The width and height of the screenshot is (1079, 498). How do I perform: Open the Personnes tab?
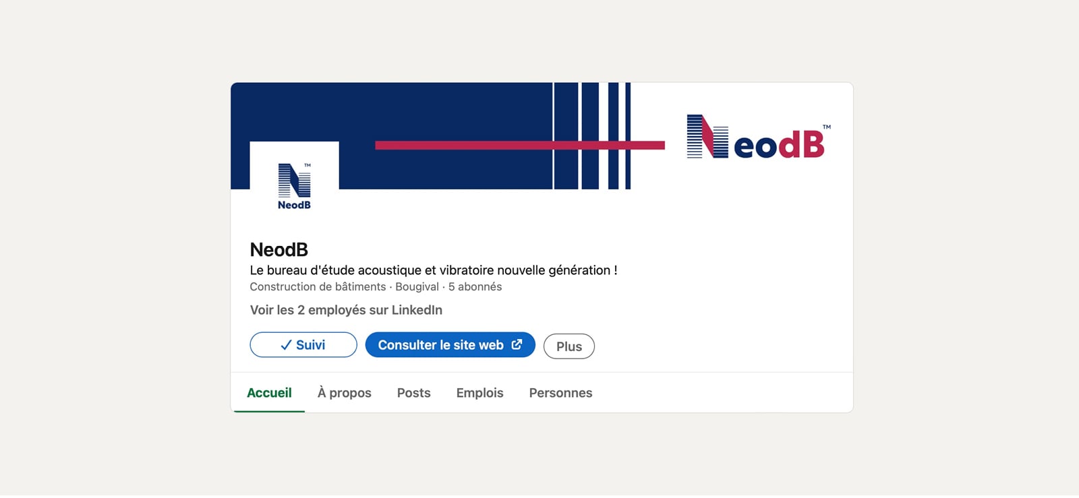tap(560, 392)
